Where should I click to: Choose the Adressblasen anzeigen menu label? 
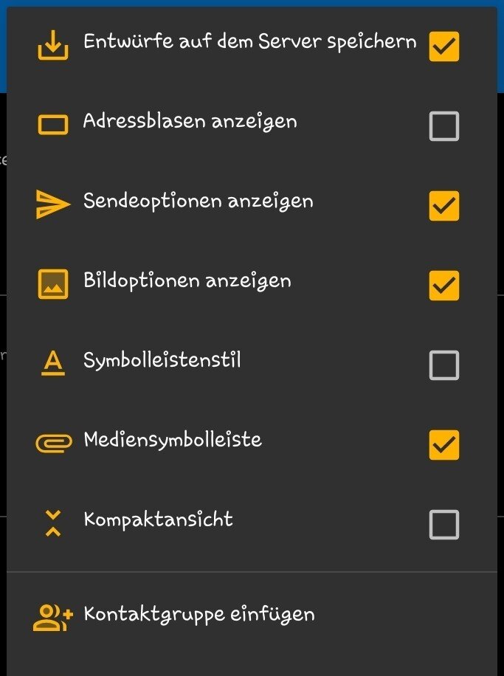pos(190,121)
